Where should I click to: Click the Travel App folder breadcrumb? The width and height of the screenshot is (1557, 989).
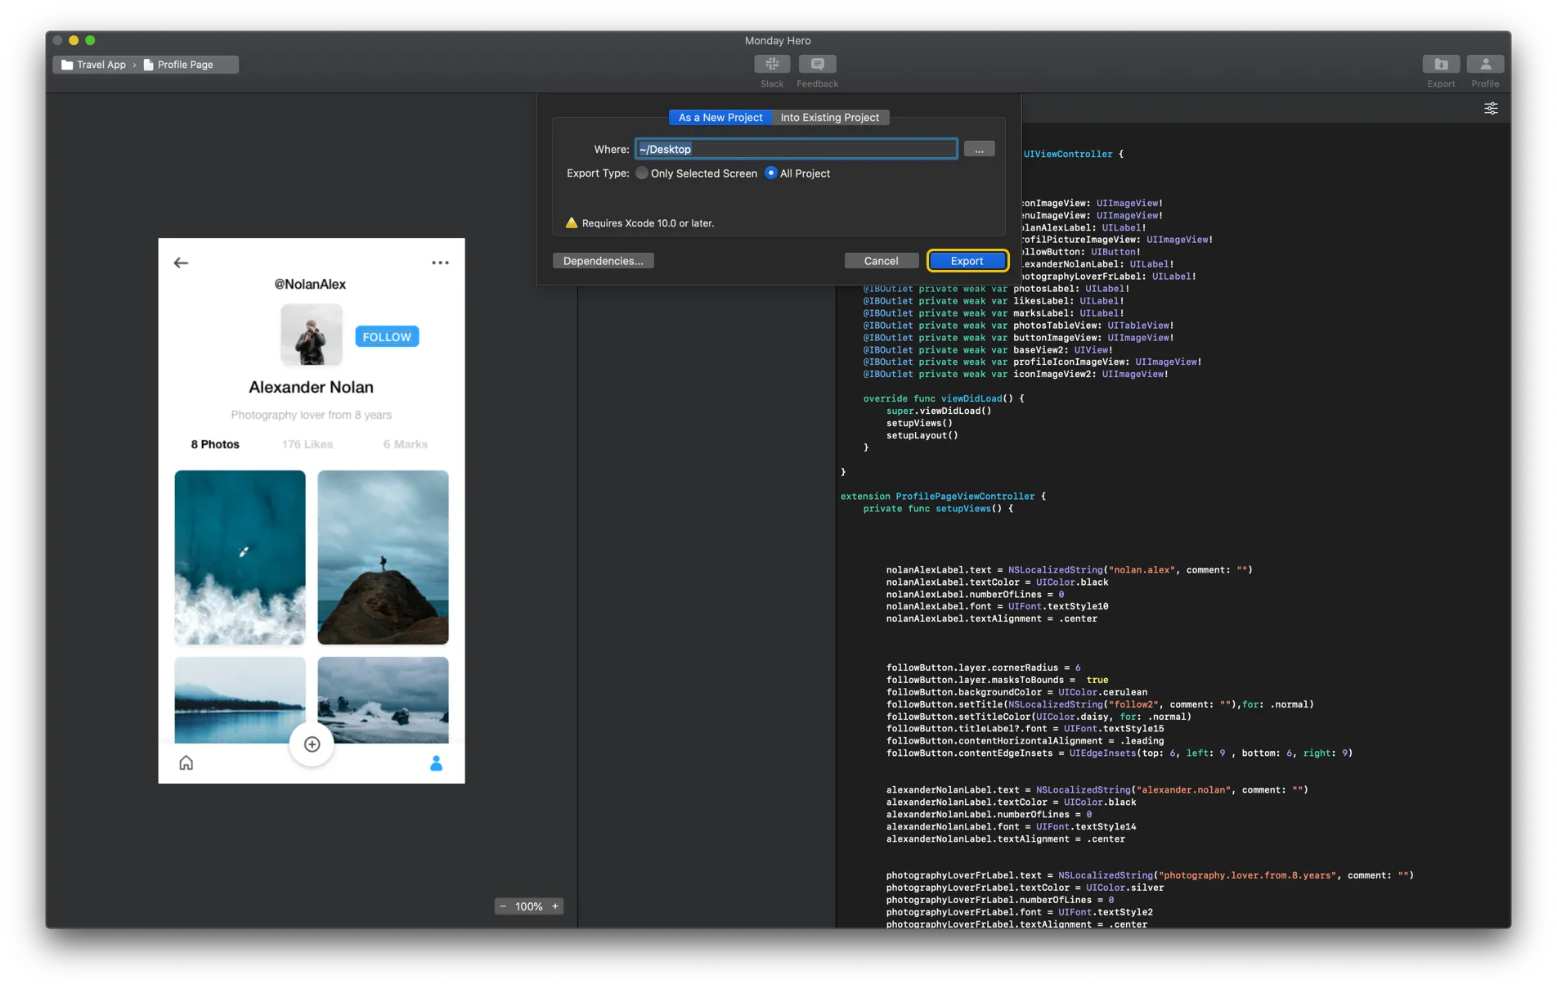[93, 65]
